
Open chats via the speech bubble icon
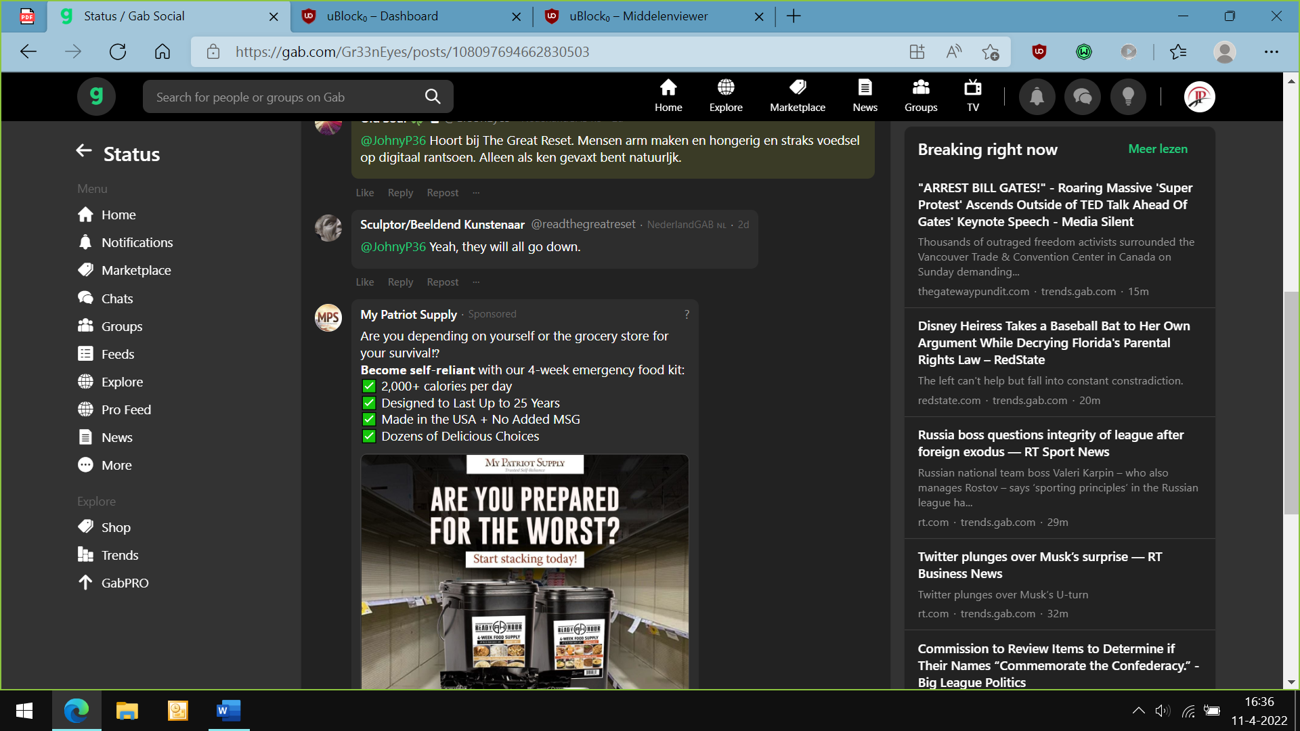click(x=1083, y=96)
